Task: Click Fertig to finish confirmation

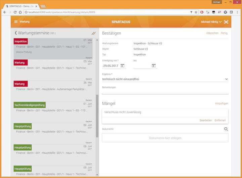Action: 224,33
